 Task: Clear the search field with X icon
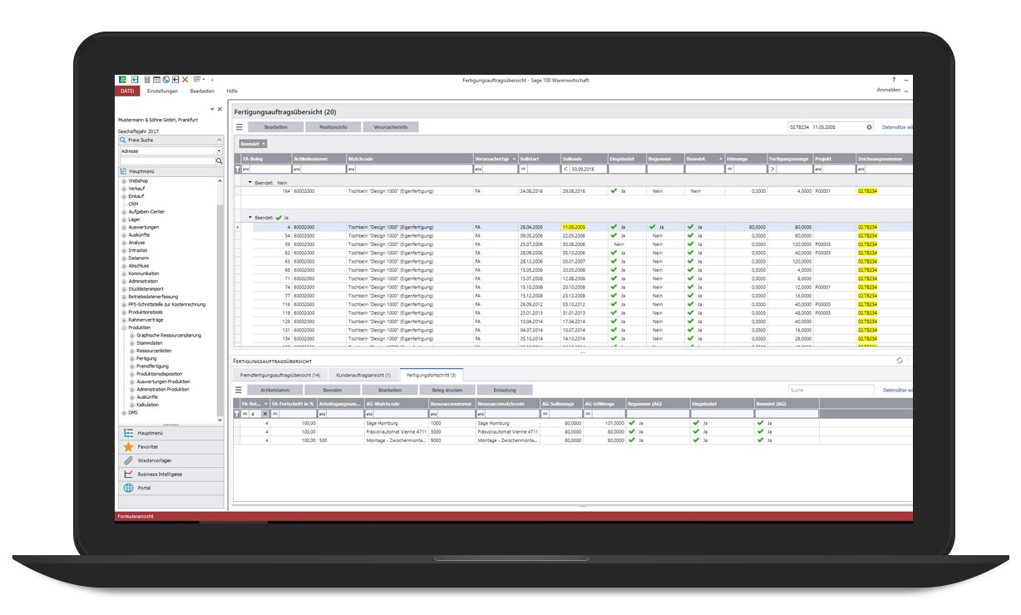pos(870,127)
